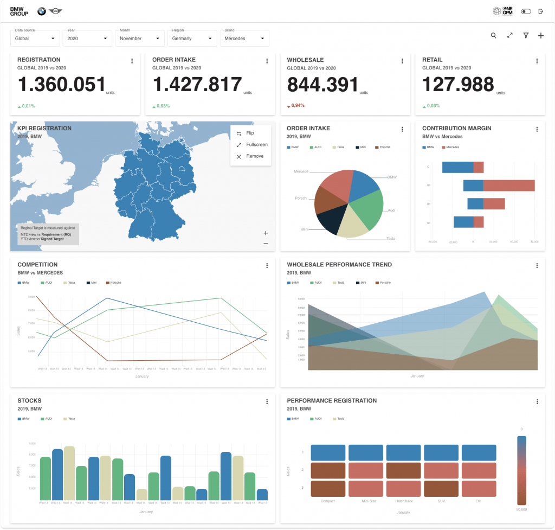The height and width of the screenshot is (530, 555).
Task: Click the logout icon in header
Action: coord(541,11)
